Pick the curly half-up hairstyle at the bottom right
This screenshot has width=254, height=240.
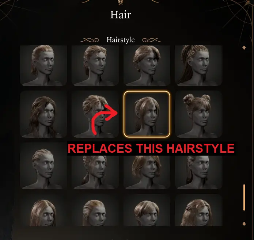click(x=198, y=210)
